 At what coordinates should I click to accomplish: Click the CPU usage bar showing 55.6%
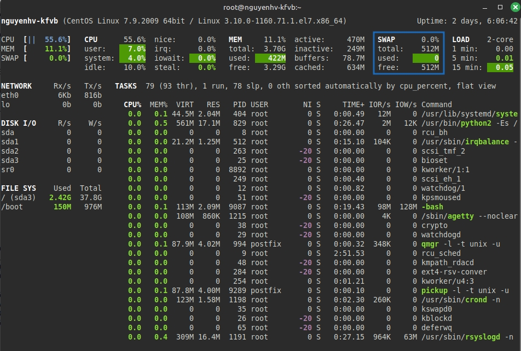[48, 39]
